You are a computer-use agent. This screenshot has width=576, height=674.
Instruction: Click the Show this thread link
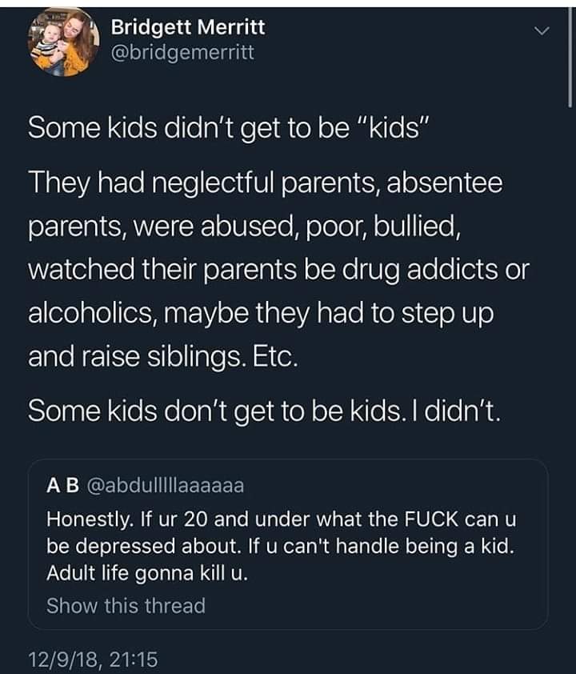126,606
